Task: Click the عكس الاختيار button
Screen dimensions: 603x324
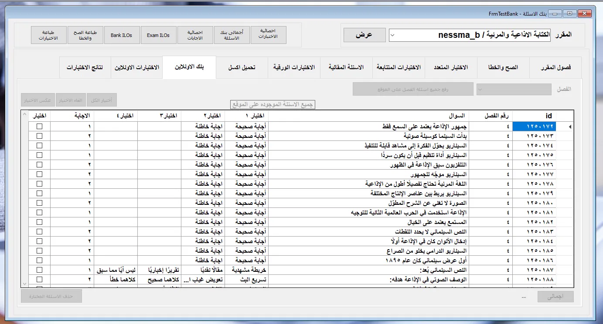Action: tap(37, 100)
